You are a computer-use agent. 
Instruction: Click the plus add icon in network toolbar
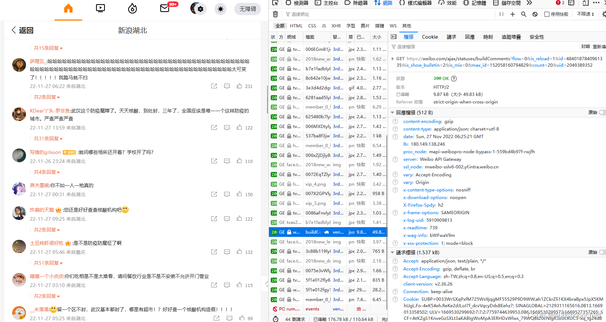[513, 14]
